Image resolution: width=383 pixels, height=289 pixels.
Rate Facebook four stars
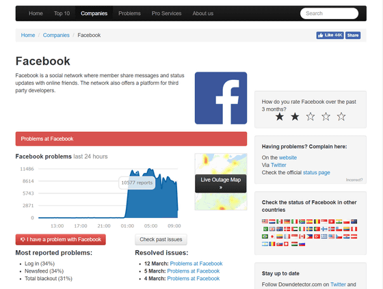tap(326, 117)
